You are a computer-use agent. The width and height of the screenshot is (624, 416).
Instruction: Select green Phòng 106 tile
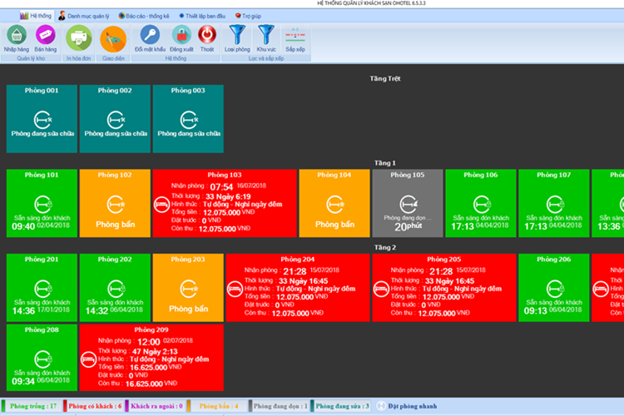481,203
